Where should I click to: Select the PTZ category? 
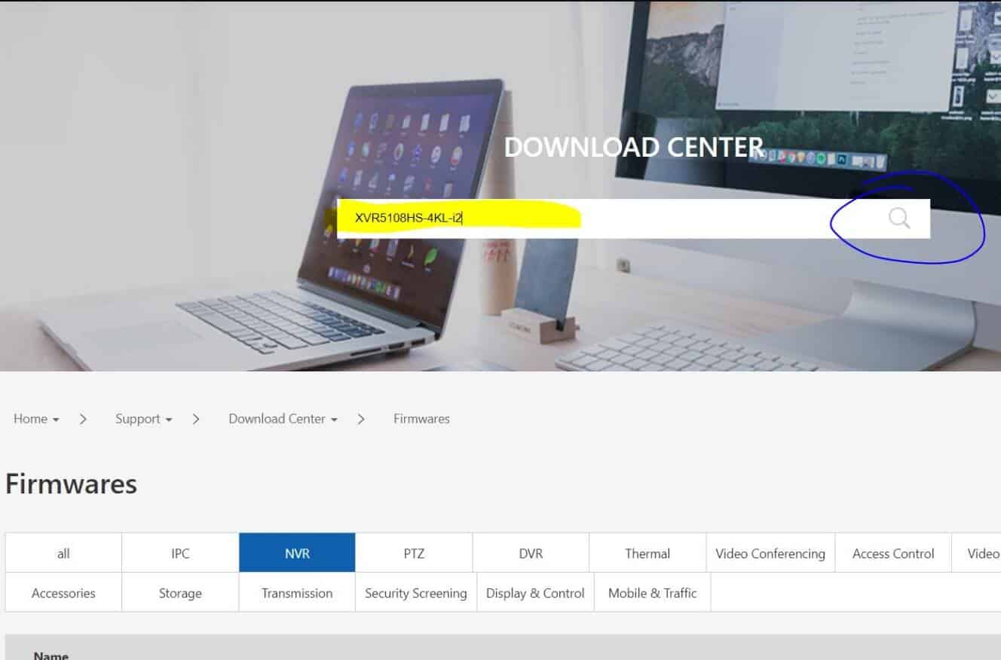pos(414,552)
